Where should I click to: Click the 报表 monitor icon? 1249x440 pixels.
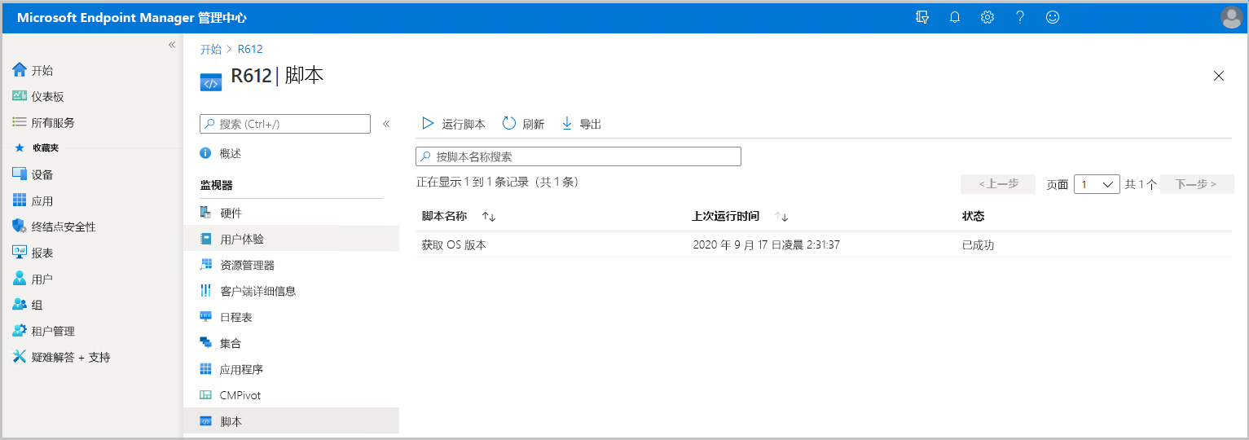tap(20, 253)
